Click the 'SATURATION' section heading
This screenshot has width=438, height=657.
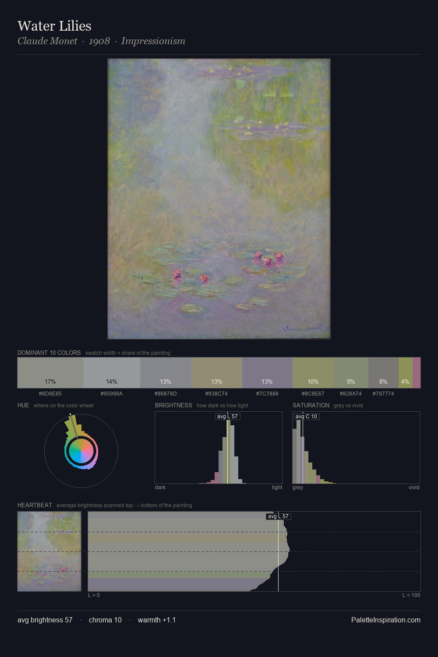tap(311, 405)
